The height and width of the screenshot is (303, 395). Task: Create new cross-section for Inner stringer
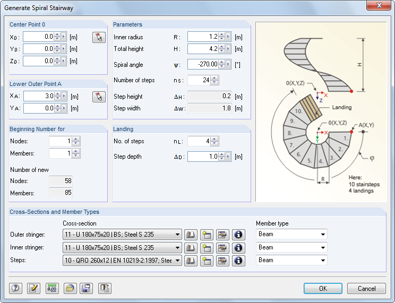click(x=207, y=248)
